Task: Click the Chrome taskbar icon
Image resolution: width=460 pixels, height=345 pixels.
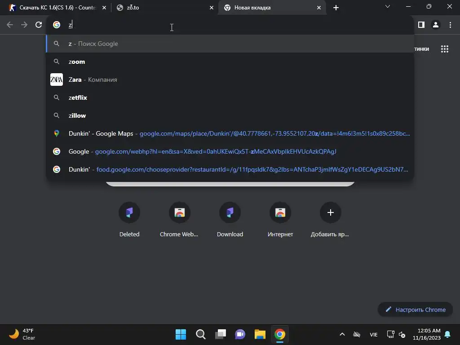Action: [280, 334]
